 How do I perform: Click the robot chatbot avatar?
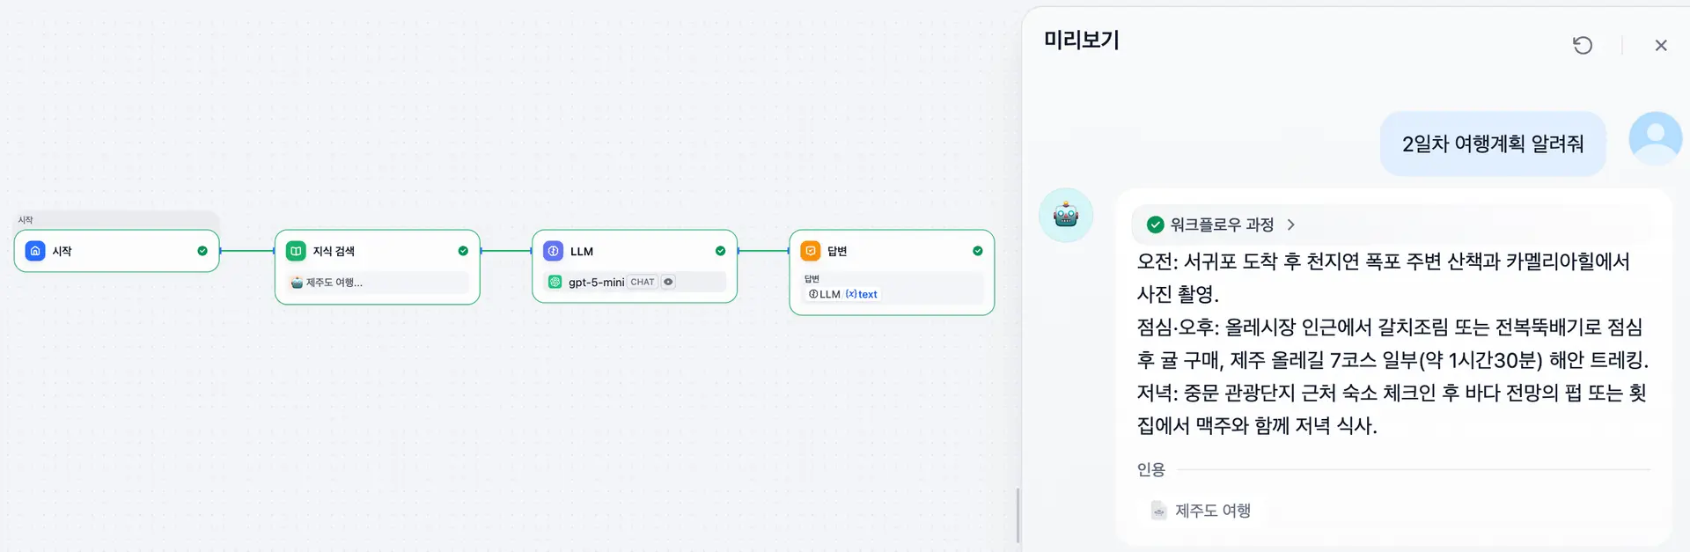click(x=1066, y=215)
